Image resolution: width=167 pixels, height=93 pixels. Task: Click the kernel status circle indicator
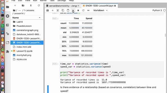[x=164, y=10]
